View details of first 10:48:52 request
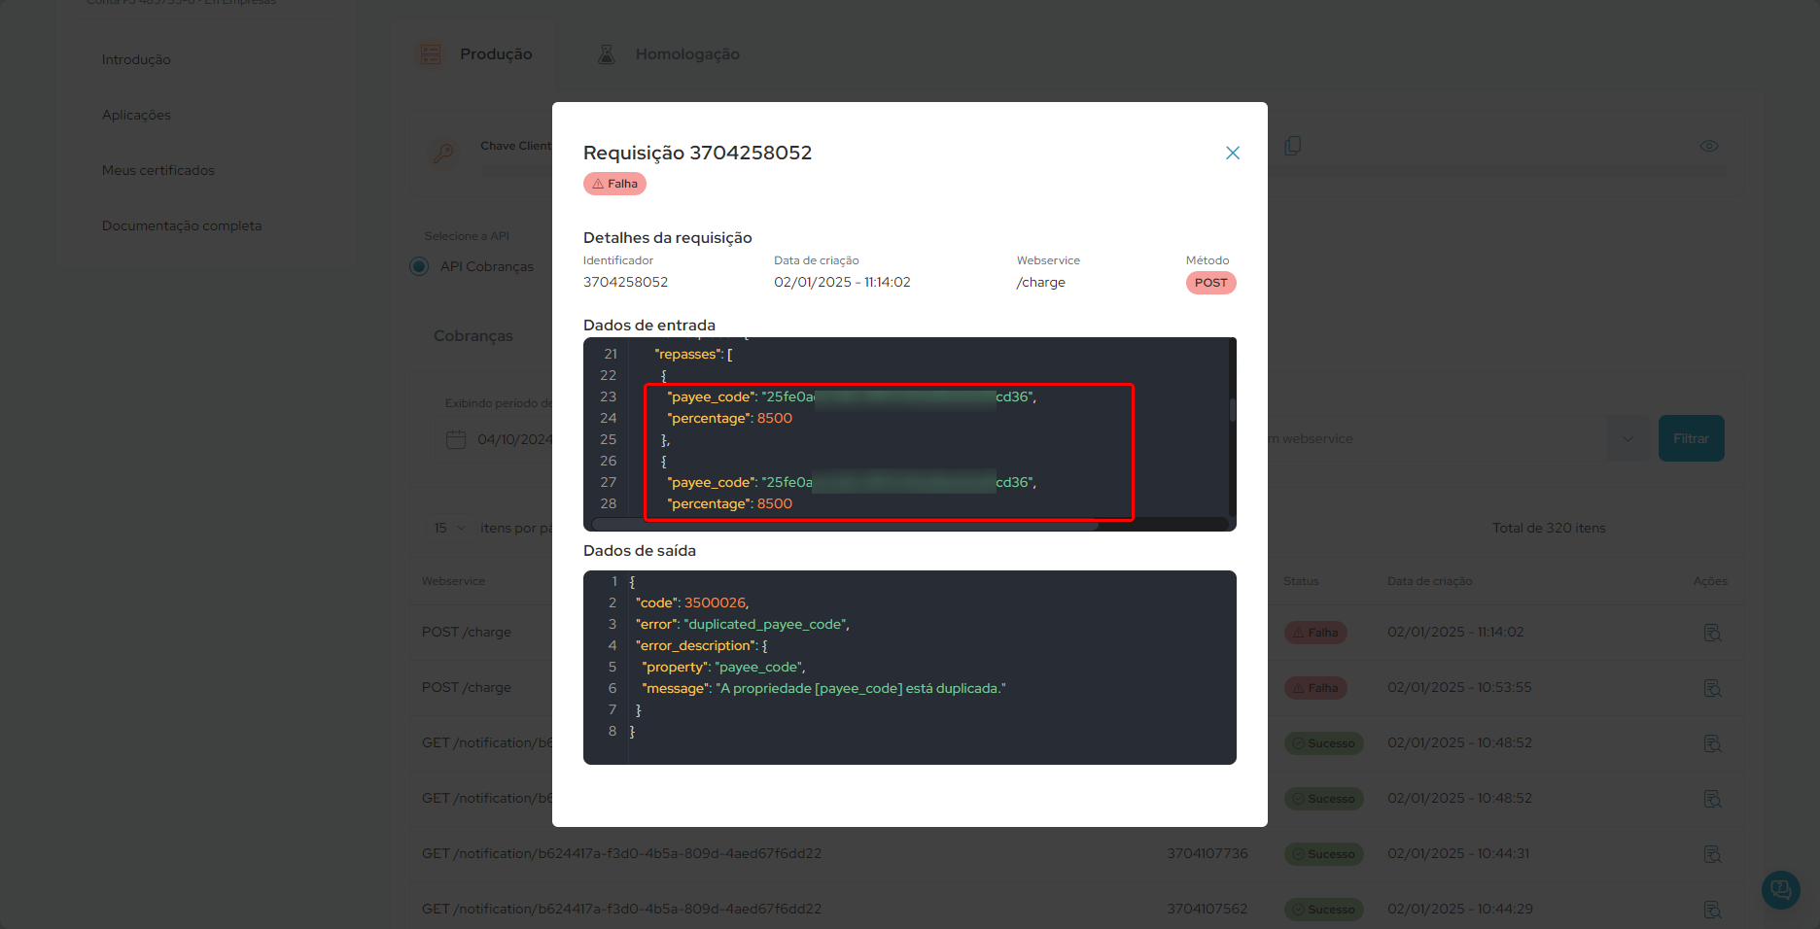 [x=1712, y=743]
